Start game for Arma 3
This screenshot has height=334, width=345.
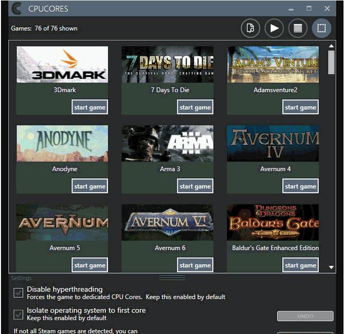coord(195,186)
